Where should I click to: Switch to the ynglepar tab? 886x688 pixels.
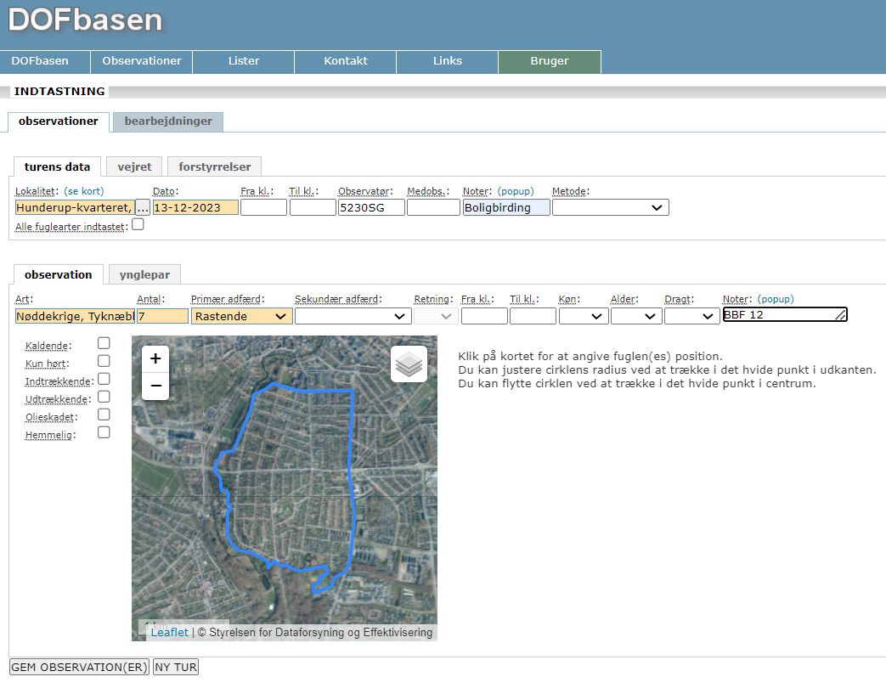[144, 274]
